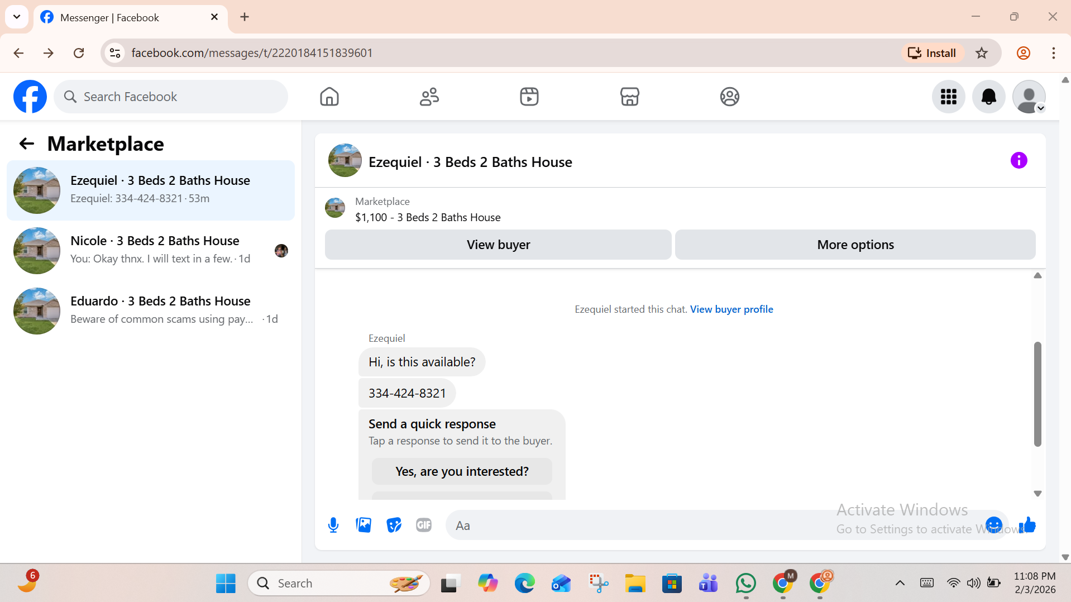1071x602 pixels.
Task: Attach a photo with the image icon
Action: 364,525
